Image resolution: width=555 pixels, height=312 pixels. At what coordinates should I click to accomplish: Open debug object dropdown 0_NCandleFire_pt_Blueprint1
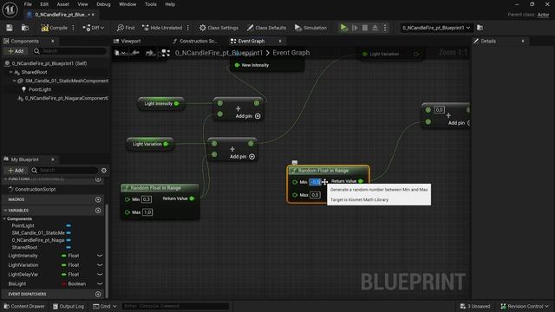pos(436,28)
